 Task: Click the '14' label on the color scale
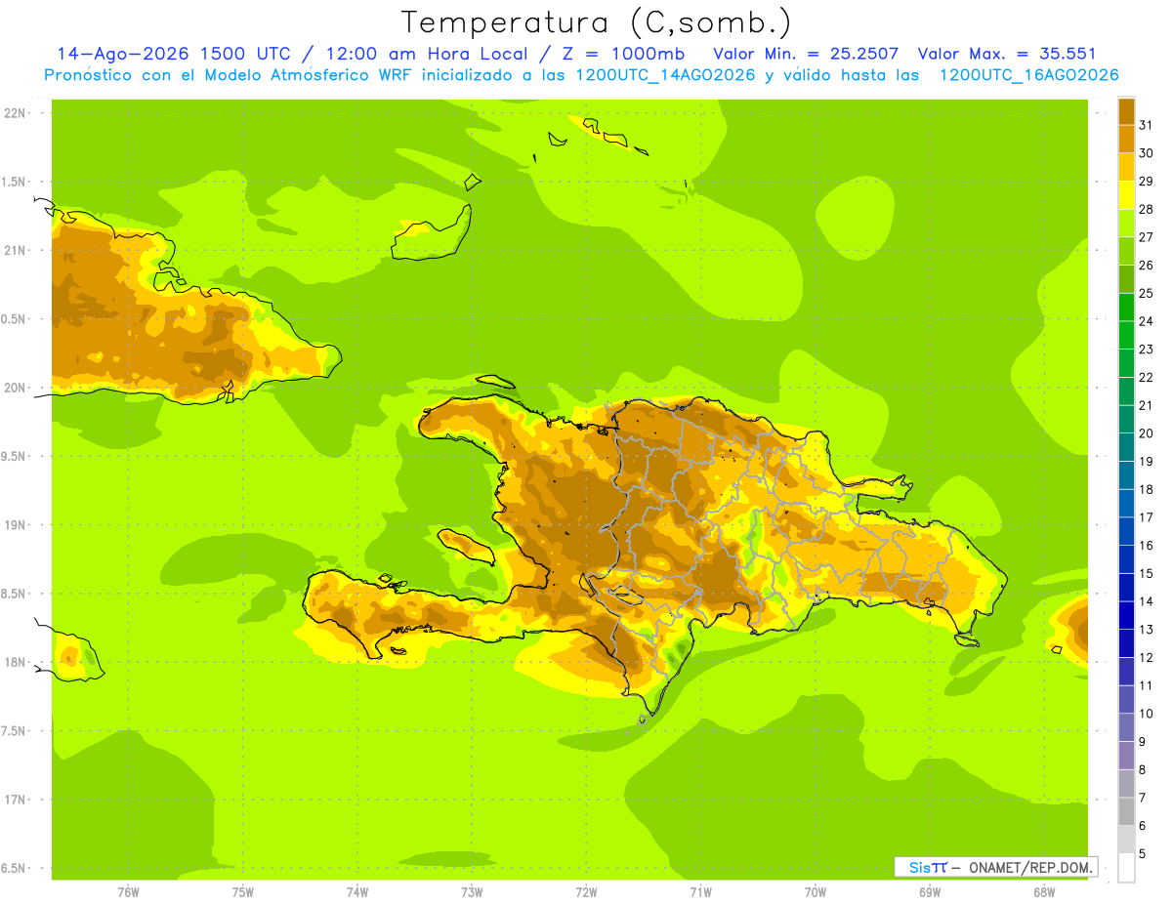pos(1146,601)
